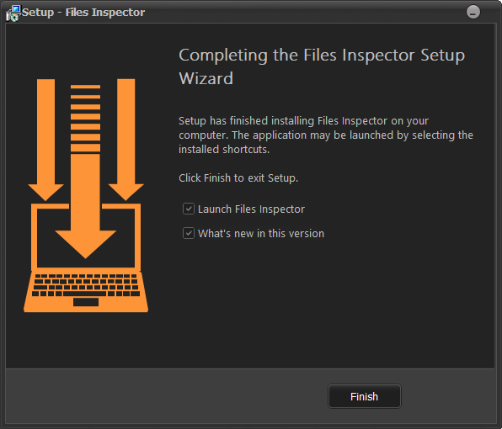Image resolution: width=502 pixels, height=429 pixels.
Task: Uncheck the Launch Files Inspector checkbox
Action: 189,209
